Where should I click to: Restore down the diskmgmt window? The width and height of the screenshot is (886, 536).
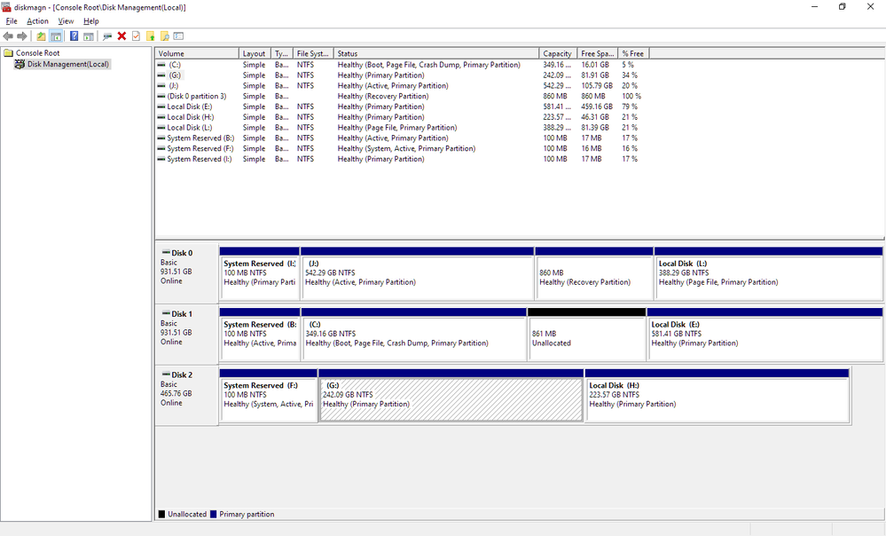(x=842, y=7)
